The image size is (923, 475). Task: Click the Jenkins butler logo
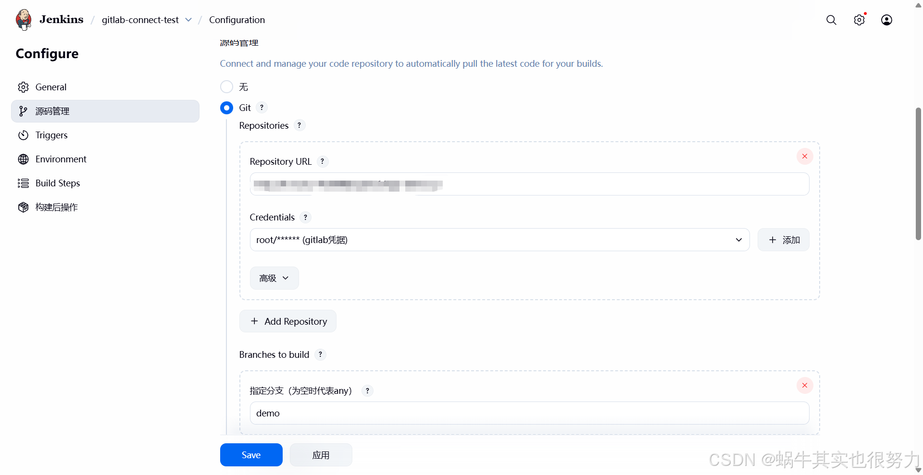coord(24,20)
